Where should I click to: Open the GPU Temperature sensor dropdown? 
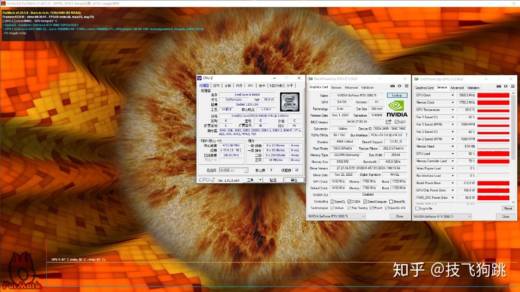[453, 110]
